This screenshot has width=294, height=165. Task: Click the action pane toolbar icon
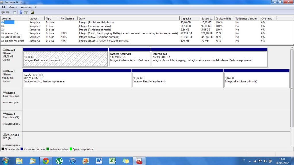click(x=26, y=12)
